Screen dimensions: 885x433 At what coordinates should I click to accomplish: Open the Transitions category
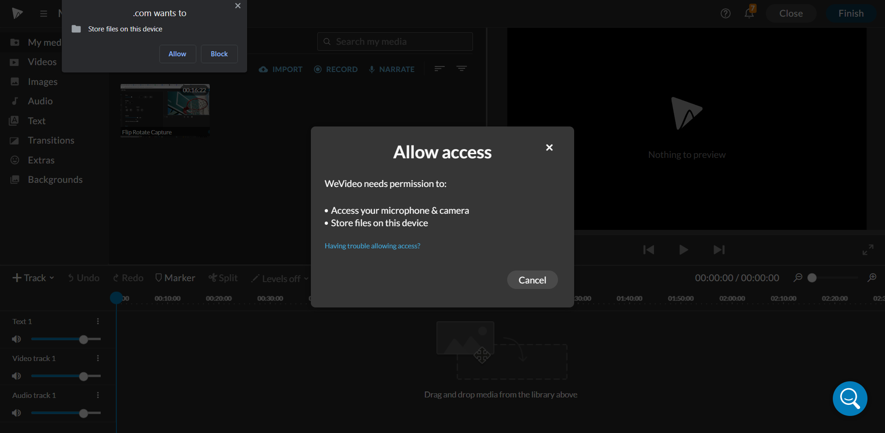pos(42,140)
